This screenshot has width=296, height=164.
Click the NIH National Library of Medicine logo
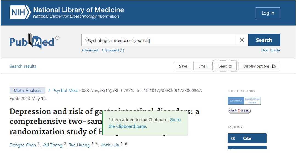(67, 13)
